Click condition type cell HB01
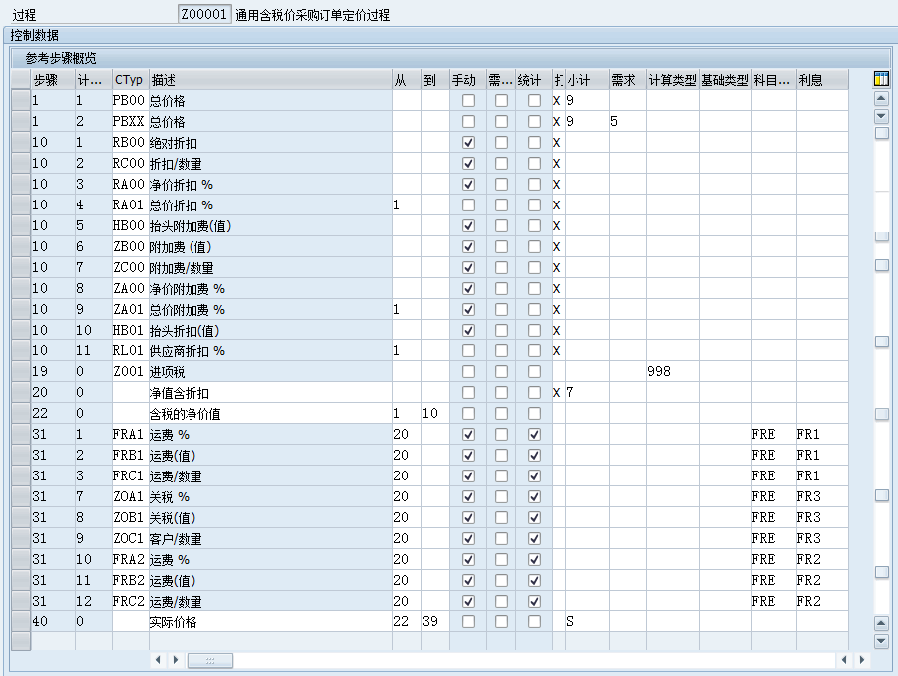 tap(131, 330)
